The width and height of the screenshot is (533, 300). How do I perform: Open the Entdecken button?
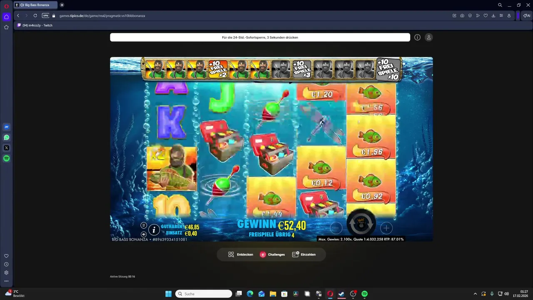tap(240, 255)
